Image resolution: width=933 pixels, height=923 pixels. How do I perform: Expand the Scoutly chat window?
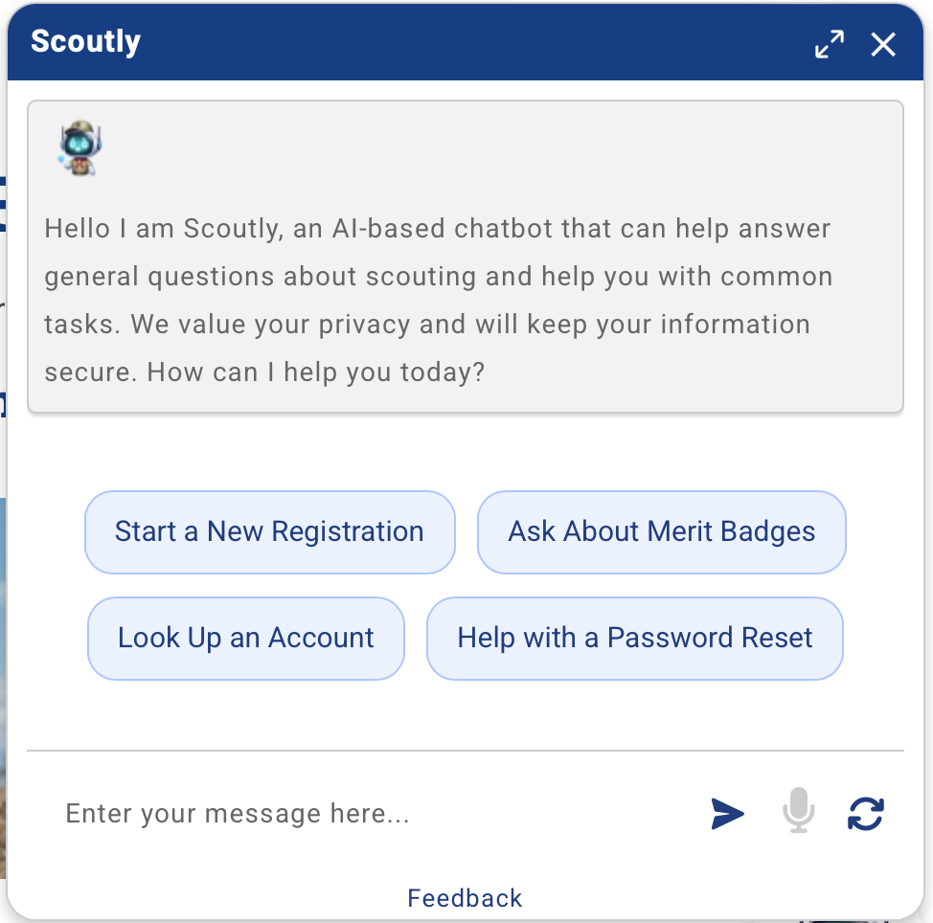point(830,44)
